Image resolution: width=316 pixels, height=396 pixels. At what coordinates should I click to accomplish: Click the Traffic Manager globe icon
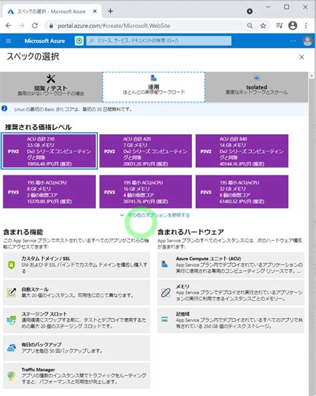[x=11, y=376]
